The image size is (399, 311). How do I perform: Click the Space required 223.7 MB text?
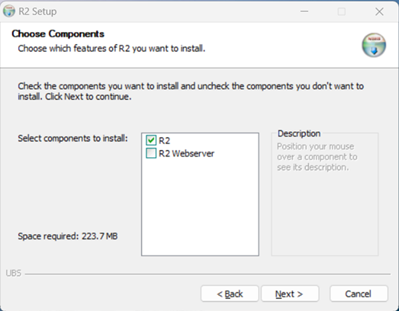tap(68, 237)
